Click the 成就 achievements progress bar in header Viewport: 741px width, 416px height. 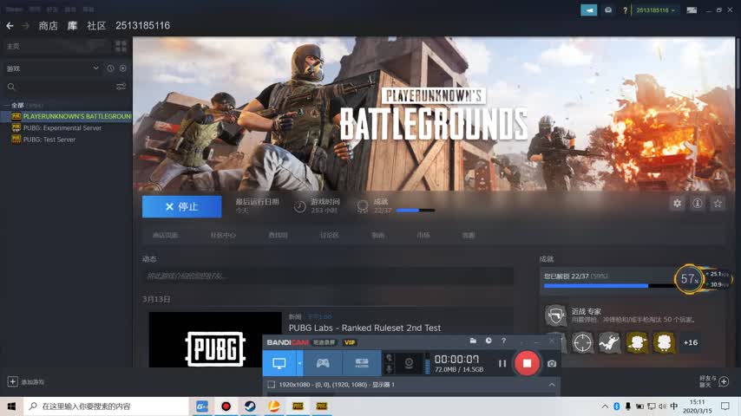pyautogui.click(x=416, y=210)
